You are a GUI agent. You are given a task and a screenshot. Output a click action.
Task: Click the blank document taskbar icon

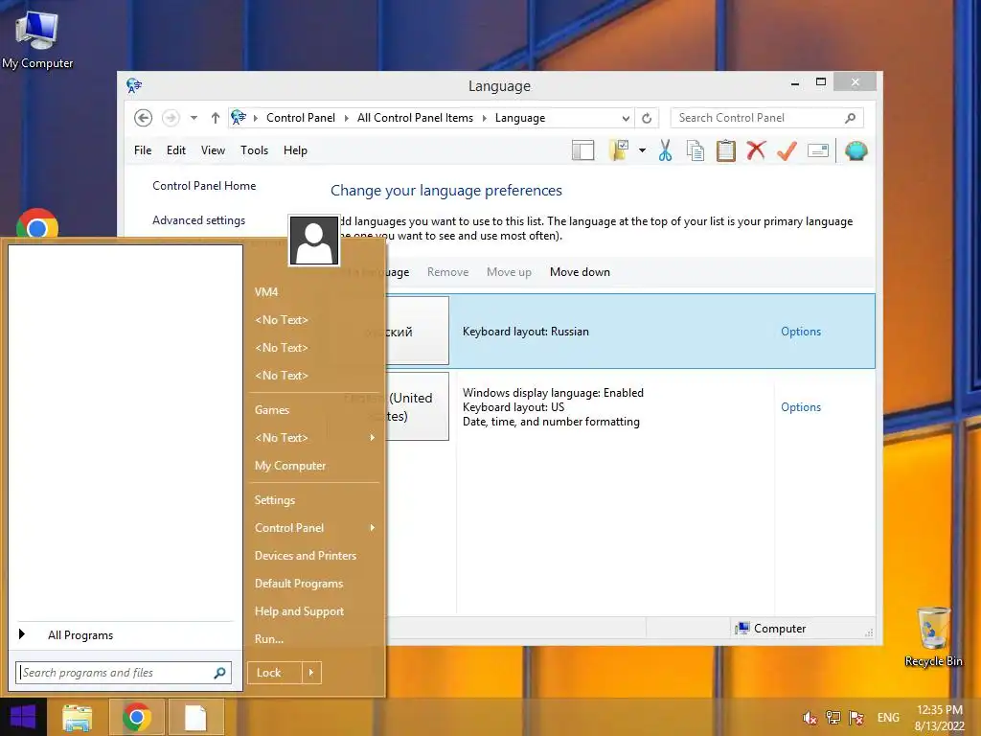[x=195, y=717]
